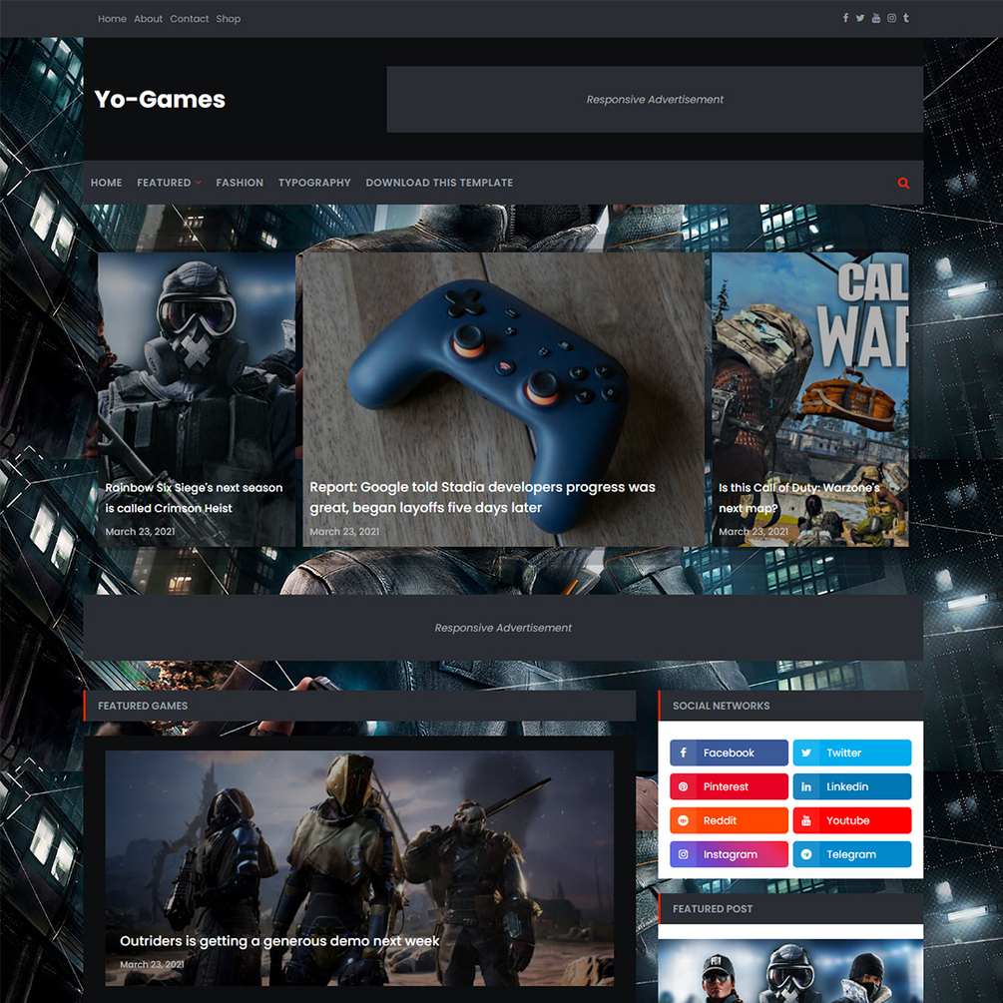Visit the Shop link
The height and width of the screenshot is (1003, 1003).
229,19
